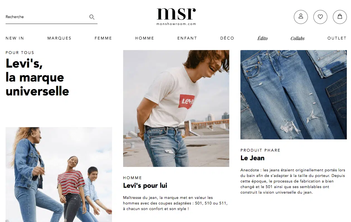351x222 pixels.
Task: Open the Collabs page
Action: pos(298,38)
